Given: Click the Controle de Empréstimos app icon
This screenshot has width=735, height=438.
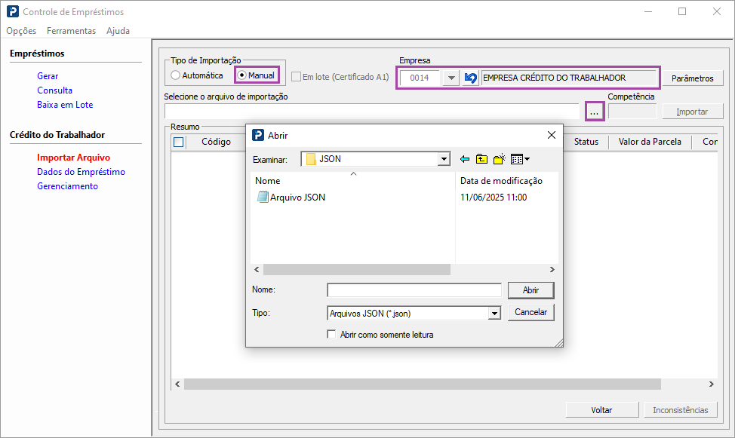Looking at the screenshot, I should point(13,11).
